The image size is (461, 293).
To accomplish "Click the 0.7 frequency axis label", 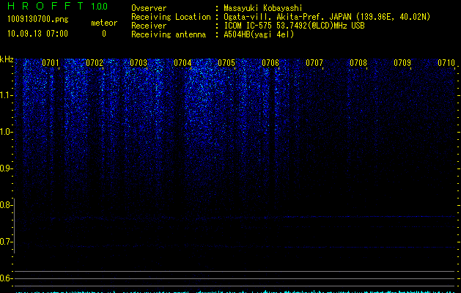I will [x=5, y=242].
